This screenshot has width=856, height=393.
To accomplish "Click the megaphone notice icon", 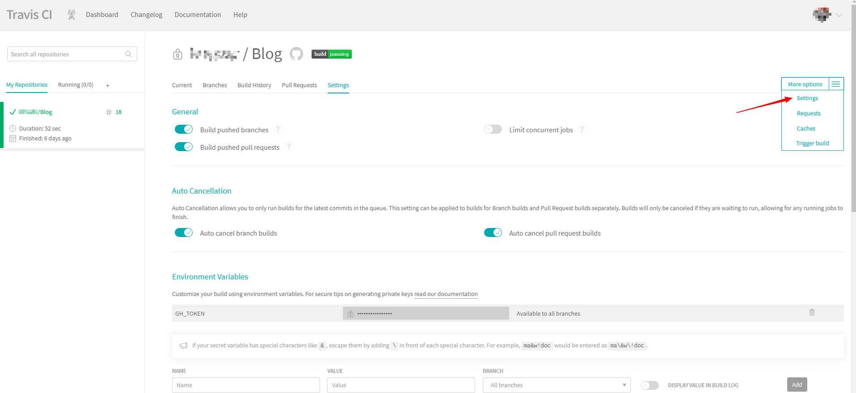I will pyautogui.click(x=183, y=346).
